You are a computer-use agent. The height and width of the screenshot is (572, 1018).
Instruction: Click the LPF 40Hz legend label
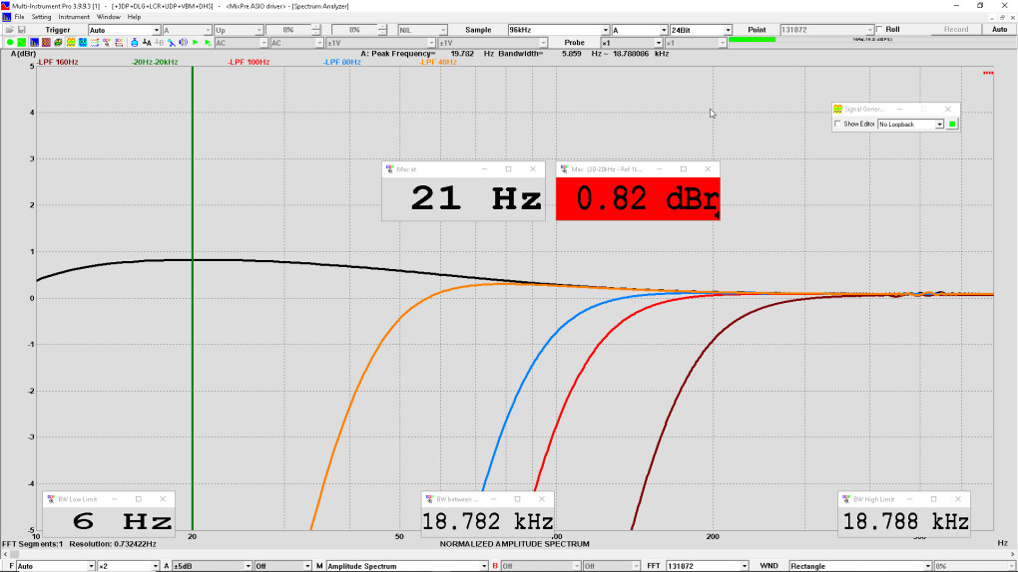pos(438,62)
